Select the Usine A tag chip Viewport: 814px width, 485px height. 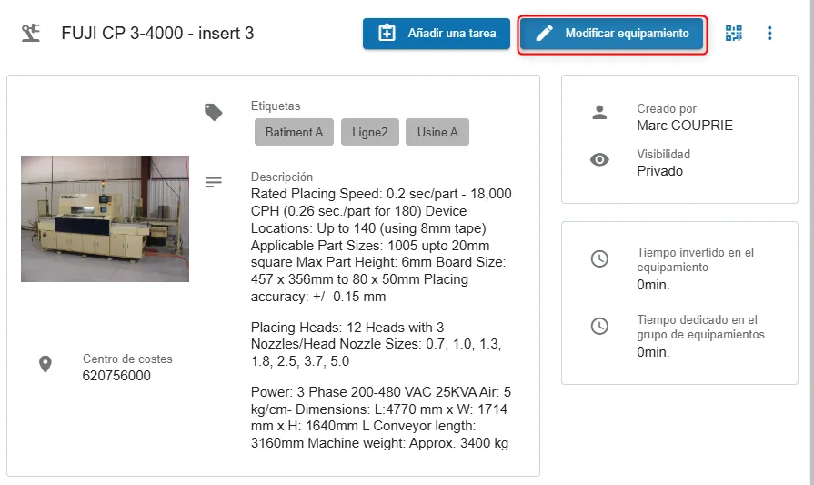437,132
